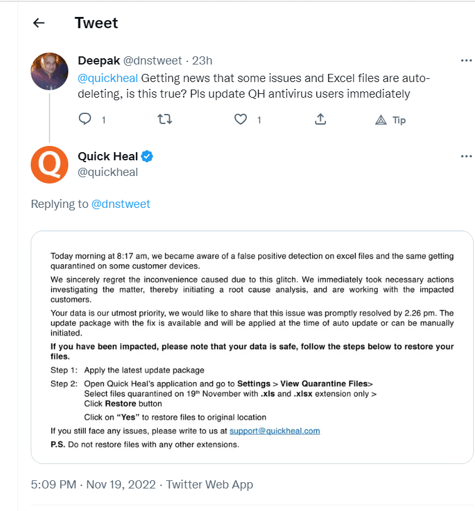This screenshot has width=475, height=511.
Task: Reply to Deepak's tweet
Action: tap(86, 119)
